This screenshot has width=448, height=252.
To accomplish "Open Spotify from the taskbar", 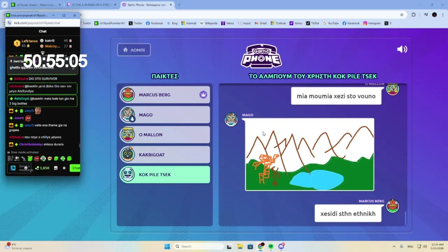I will tap(271, 246).
